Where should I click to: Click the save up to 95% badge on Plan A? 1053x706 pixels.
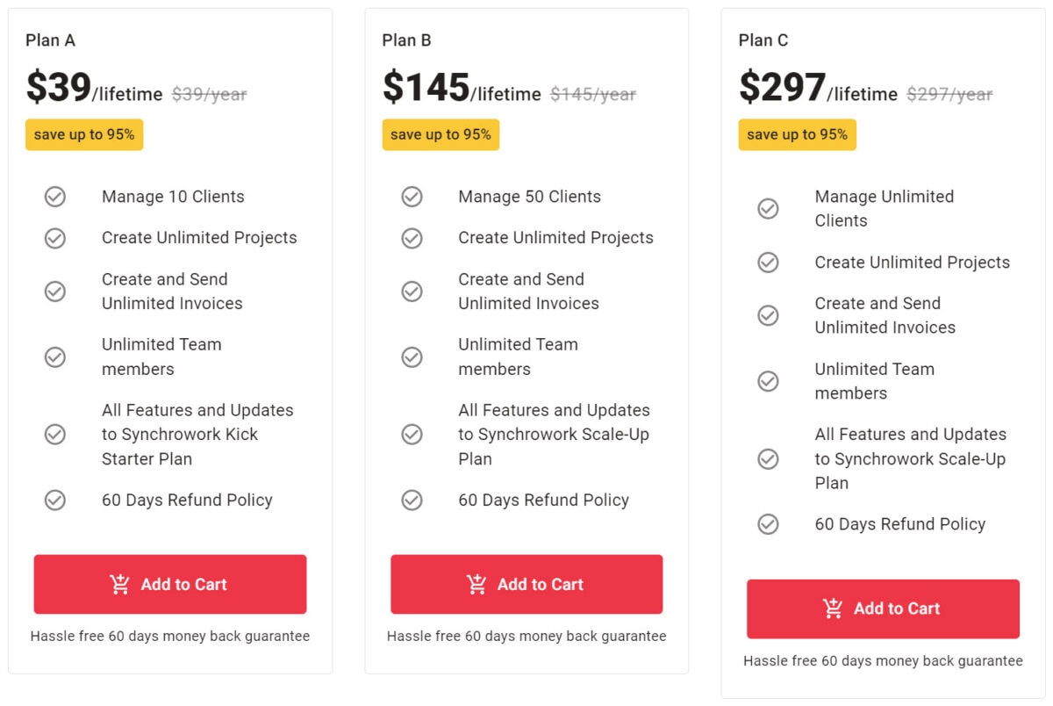[x=83, y=134]
